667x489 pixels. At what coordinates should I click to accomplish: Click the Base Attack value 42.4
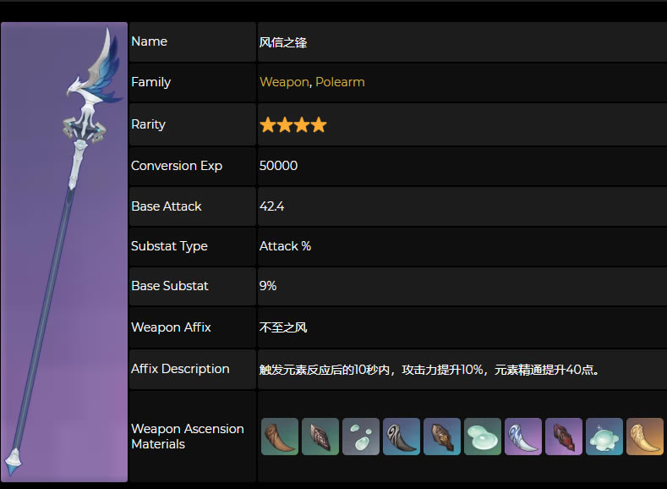(x=272, y=206)
